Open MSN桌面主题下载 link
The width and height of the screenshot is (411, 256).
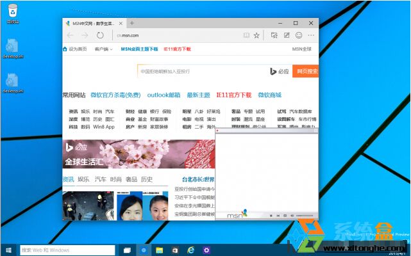pyautogui.click(x=139, y=49)
